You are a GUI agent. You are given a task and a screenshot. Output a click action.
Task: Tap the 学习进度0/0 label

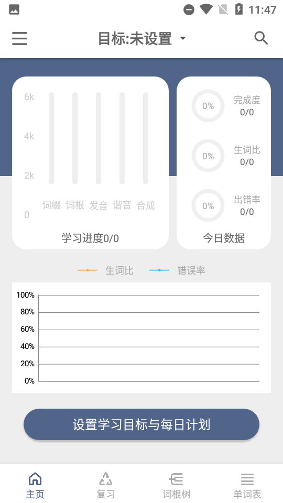coord(90,238)
